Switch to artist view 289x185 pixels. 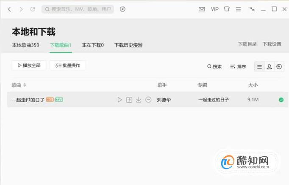pyautogui.click(x=269, y=67)
